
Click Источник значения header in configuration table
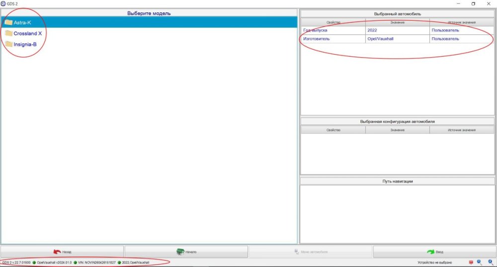(462, 130)
